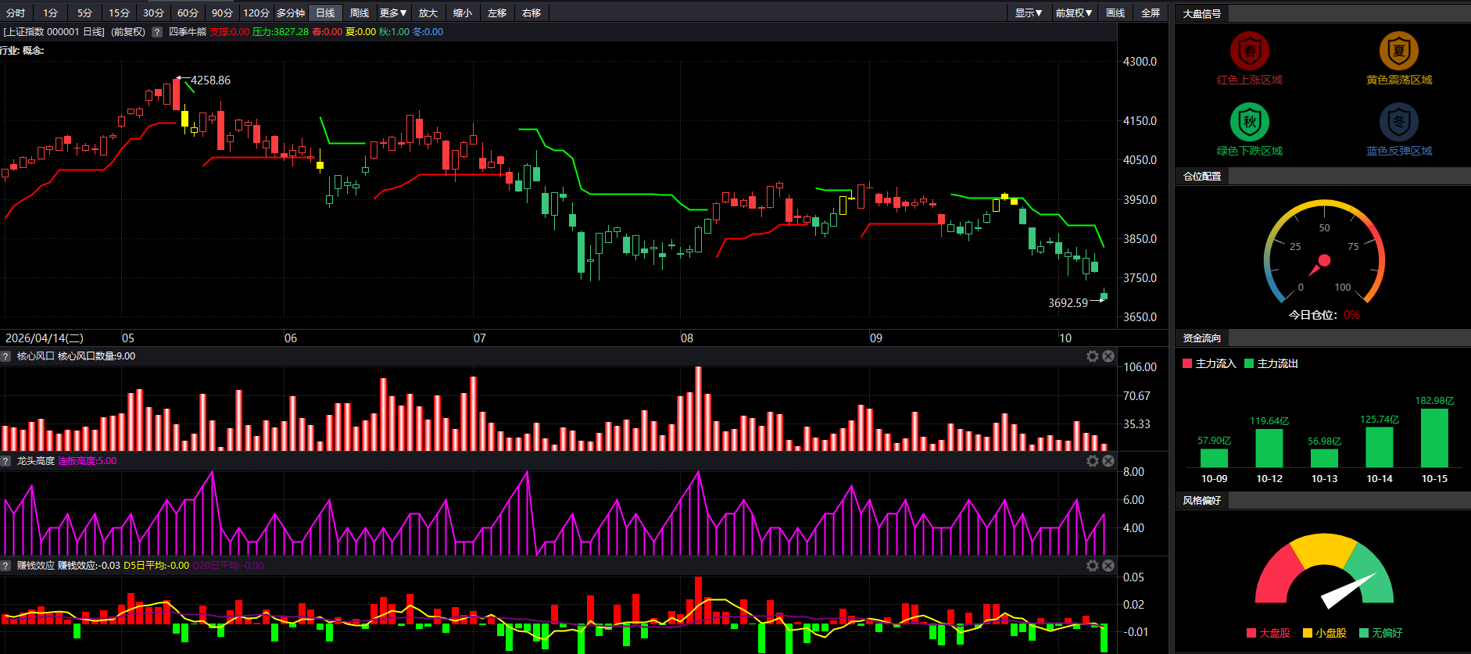Screen dimensions: 1471x654
Task: Open settings gear of 赚钱效应 panel
Action: 1093,566
